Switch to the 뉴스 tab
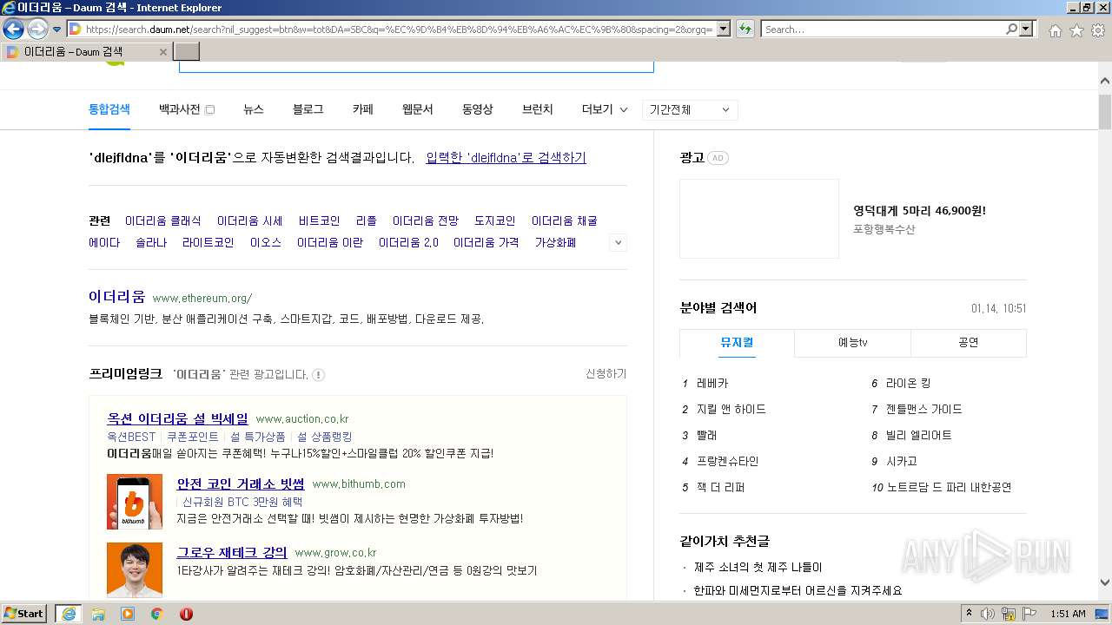This screenshot has height=625, width=1112. click(x=254, y=109)
